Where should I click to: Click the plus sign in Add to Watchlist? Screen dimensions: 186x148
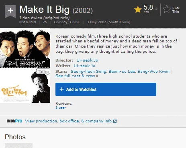[x=61, y=89]
